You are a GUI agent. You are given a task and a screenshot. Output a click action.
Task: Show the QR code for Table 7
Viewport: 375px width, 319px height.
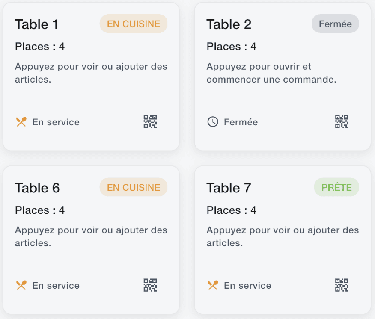pos(341,285)
